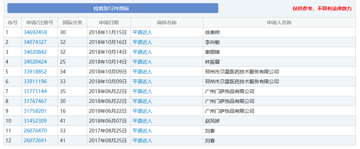360x149 pixels.
Task: Open application number 34074327
Action: pyautogui.click(x=35, y=42)
